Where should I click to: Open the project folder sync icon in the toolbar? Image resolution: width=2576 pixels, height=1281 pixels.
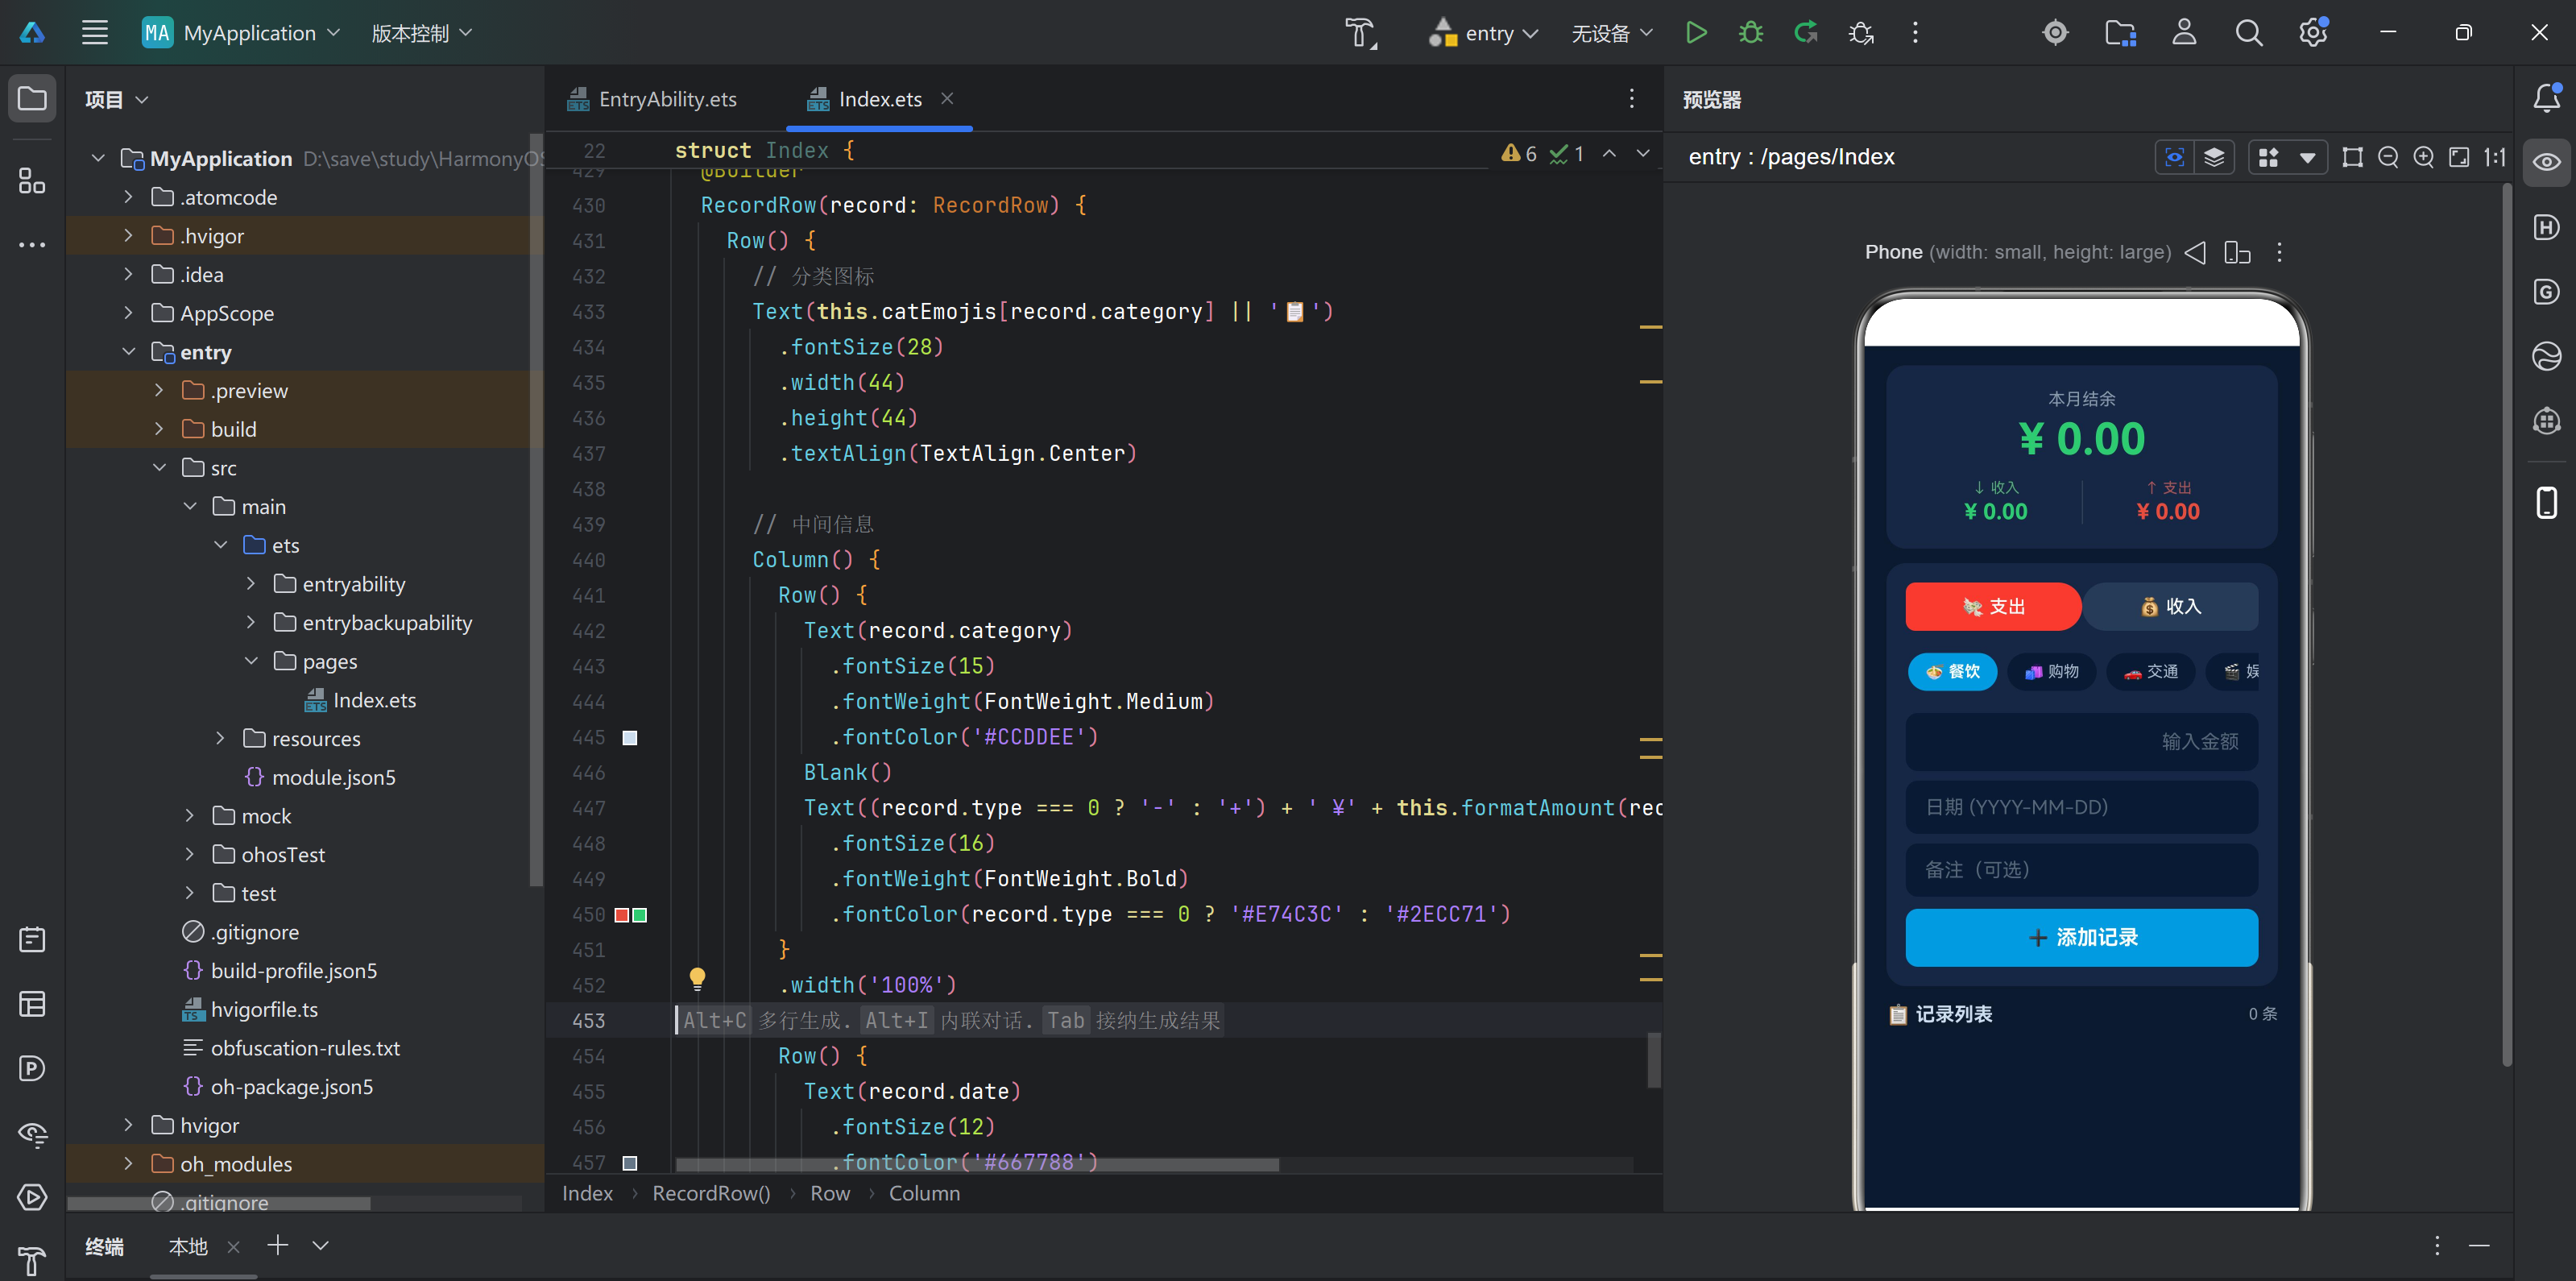[2120, 33]
